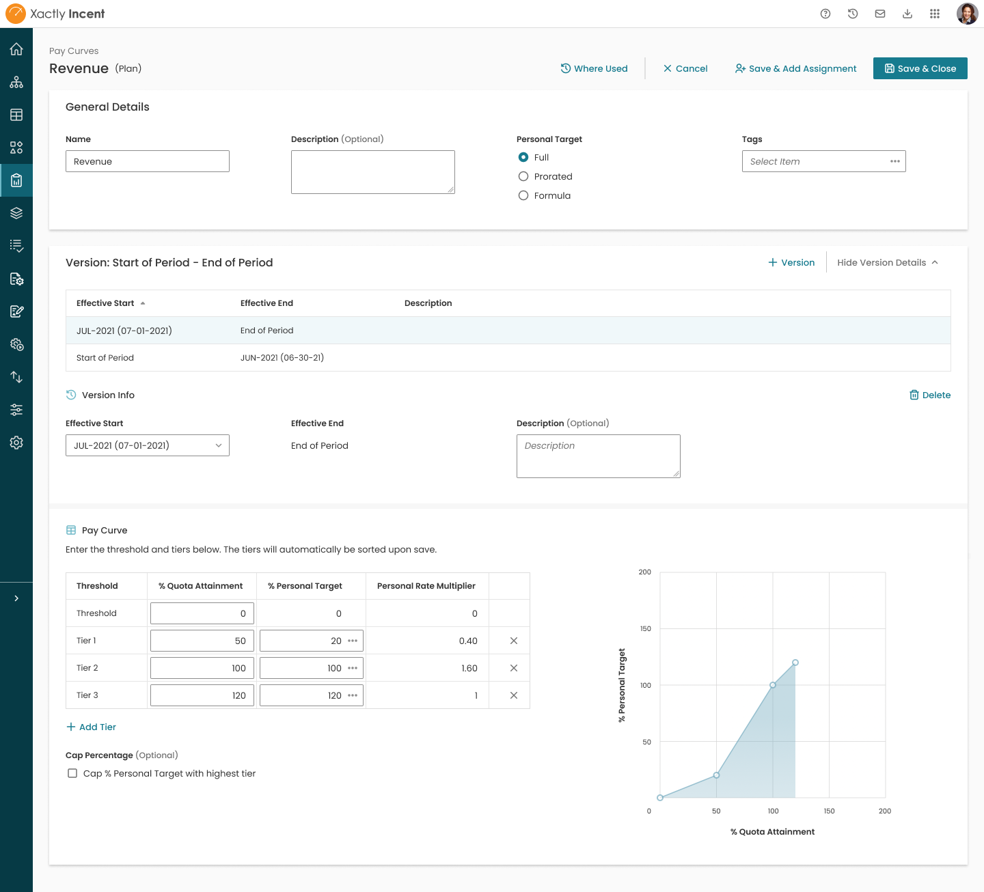
Task: Click the history icon in the top bar
Action: coord(852,14)
